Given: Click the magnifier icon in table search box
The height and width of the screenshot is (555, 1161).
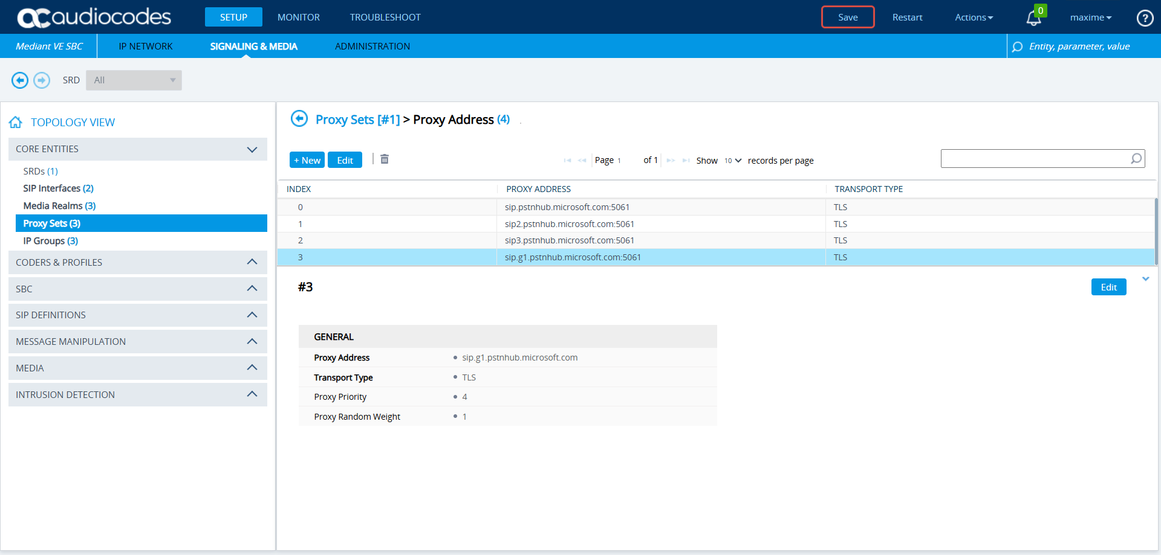Looking at the screenshot, I should 1136,159.
